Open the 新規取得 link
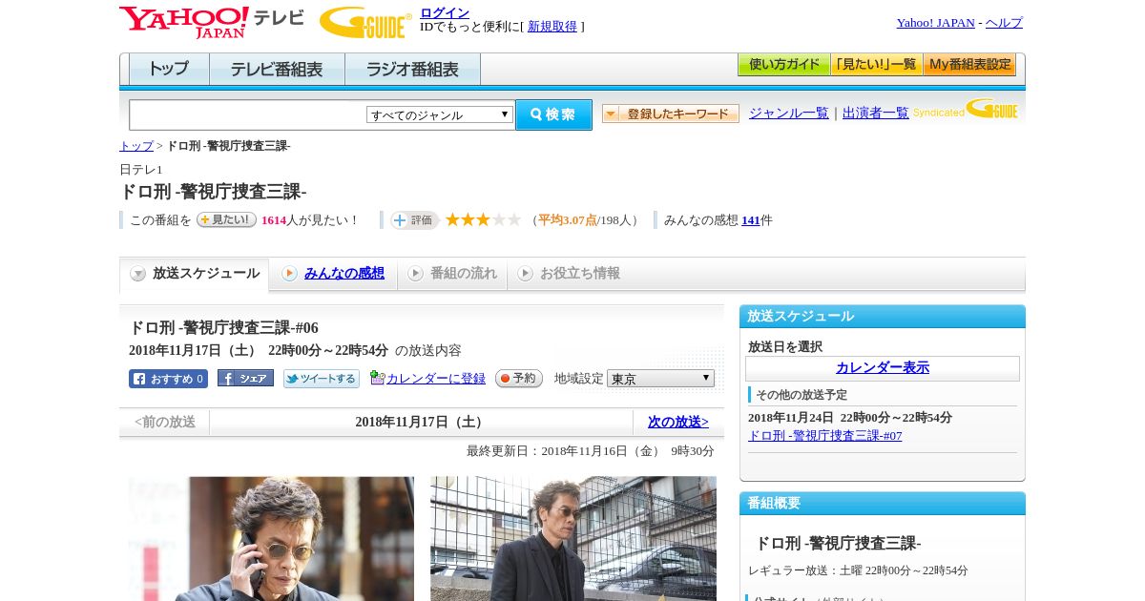The width and height of the screenshot is (1145, 601). [x=552, y=27]
